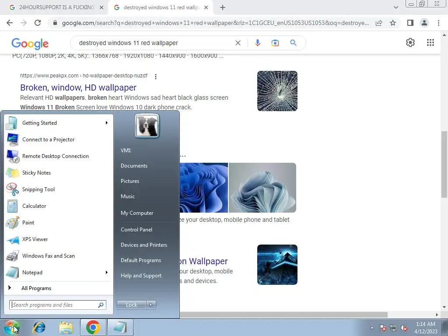Screen dimensions: 448x336
Task: Bookmark this page with the star icon
Action: pyautogui.click(x=393, y=23)
